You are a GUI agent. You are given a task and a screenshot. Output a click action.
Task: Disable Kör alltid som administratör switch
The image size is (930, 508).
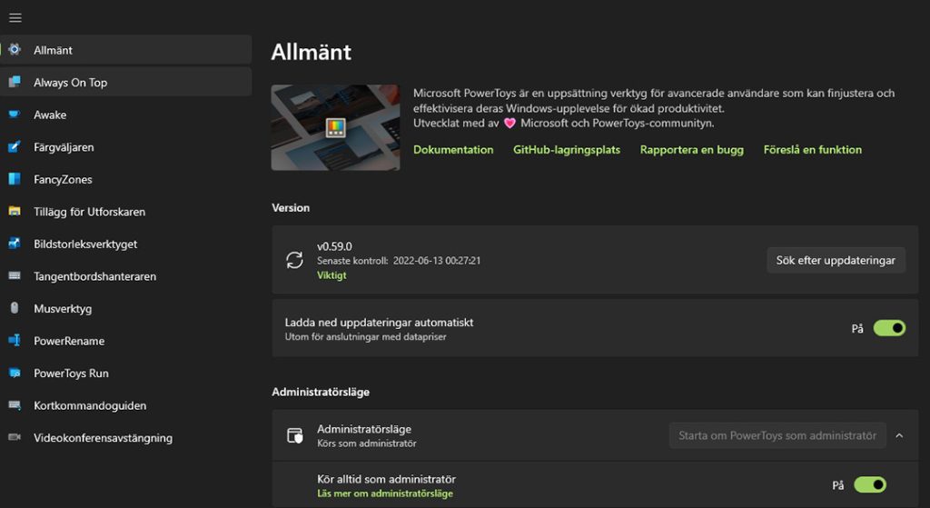[x=869, y=485]
